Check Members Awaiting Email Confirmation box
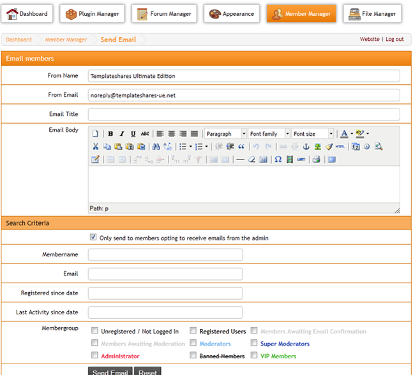The width and height of the screenshot is (413, 375). tap(254, 330)
